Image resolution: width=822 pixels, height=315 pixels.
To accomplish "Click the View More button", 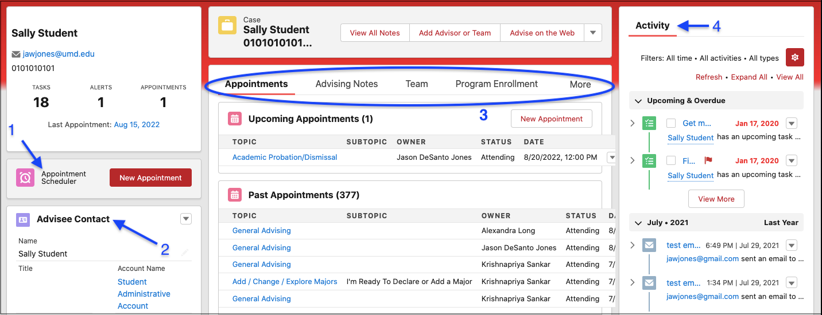I will tap(716, 199).
